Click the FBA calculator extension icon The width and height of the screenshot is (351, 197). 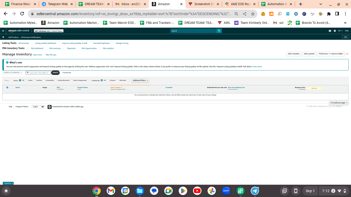[x=288, y=14]
